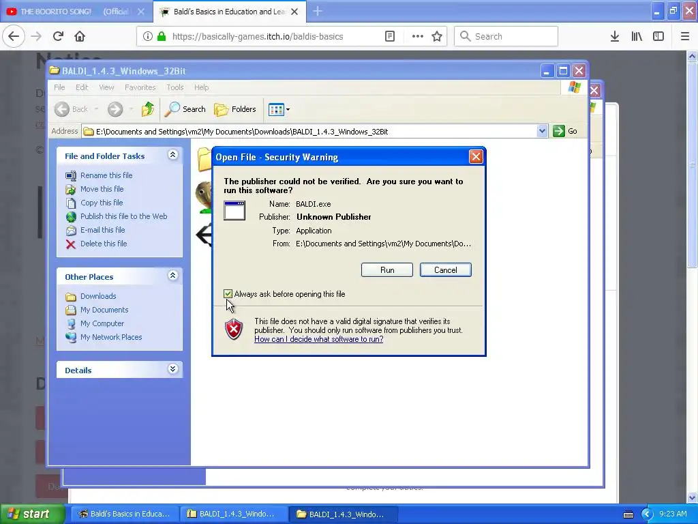Click the browser page scrollbar up arrow

tap(692, 56)
